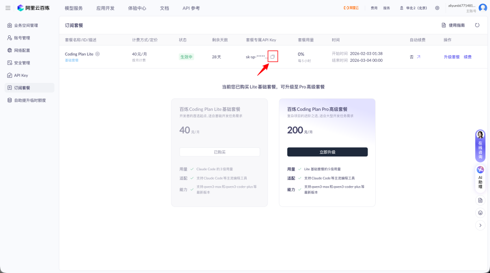Open 自助提升临时额度 in sidebar
Image resolution: width=490 pixels, height=273 pixels.
(30, 101)
